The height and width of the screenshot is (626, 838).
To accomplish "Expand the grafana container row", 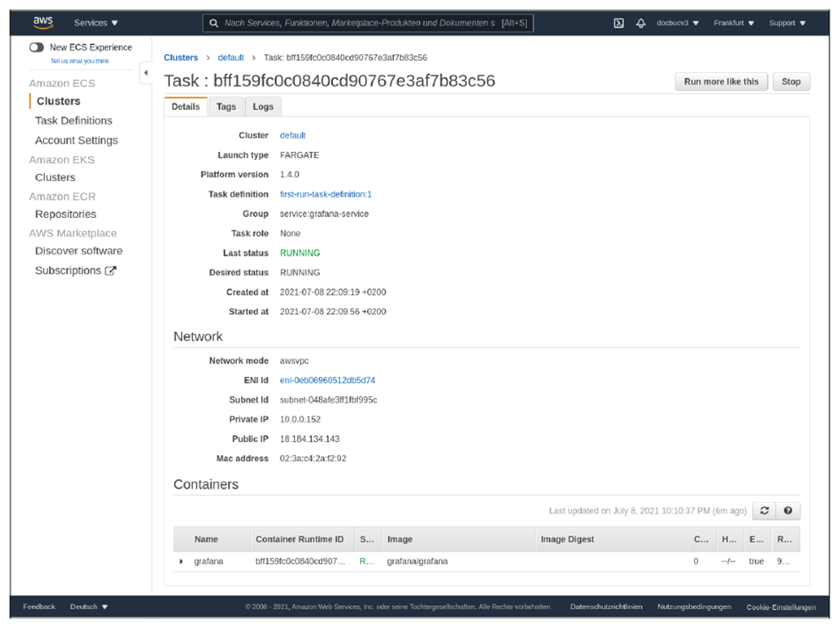I will pyautogui.click(x=181, y=561).
